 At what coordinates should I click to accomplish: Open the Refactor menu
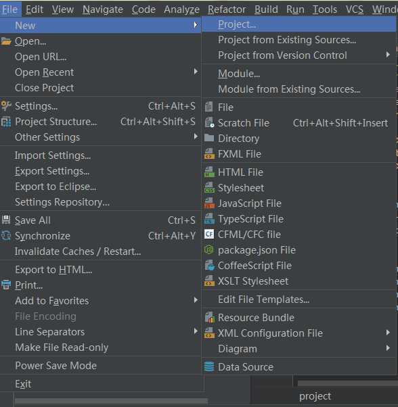tap(227, 9)
